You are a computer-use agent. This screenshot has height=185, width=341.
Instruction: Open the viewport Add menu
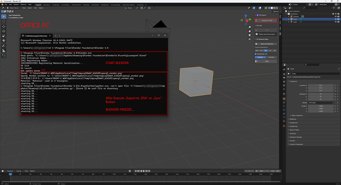coord(35,8)
